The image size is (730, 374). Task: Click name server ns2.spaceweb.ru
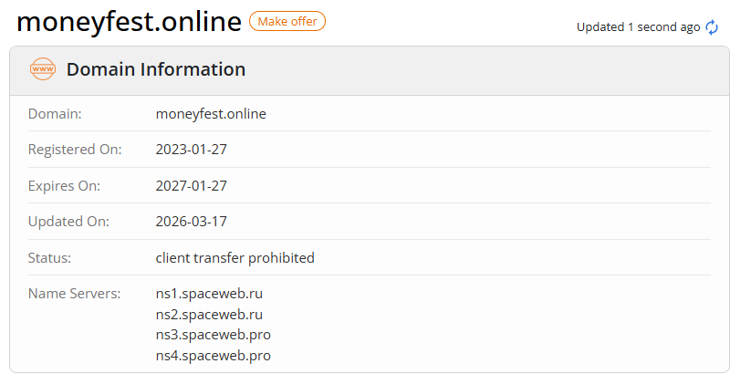pos(209,315)
